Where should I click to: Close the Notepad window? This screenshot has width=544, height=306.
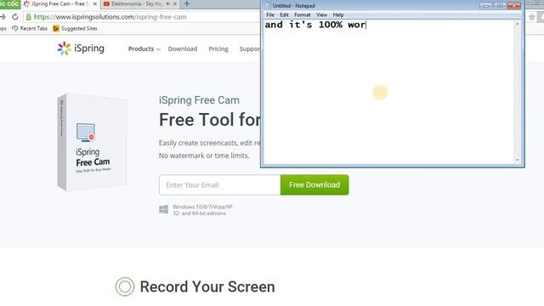513,6
